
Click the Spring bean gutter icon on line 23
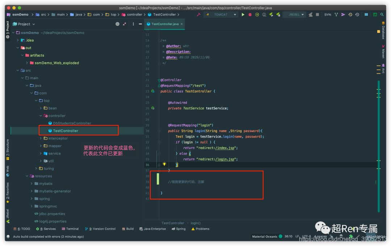click(153, 91)
